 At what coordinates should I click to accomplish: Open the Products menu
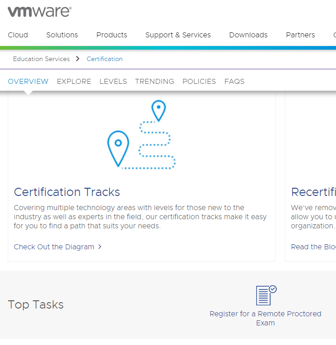pos(112,35)
